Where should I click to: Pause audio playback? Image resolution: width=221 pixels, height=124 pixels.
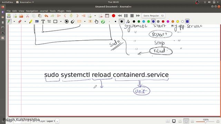126,15
